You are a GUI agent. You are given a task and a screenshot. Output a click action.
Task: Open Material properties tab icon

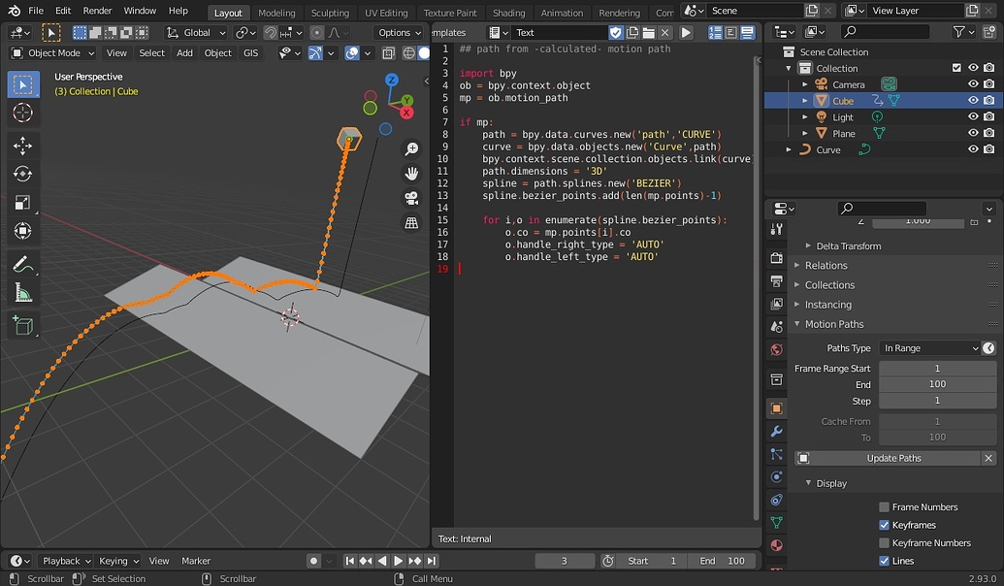[777, 545]
